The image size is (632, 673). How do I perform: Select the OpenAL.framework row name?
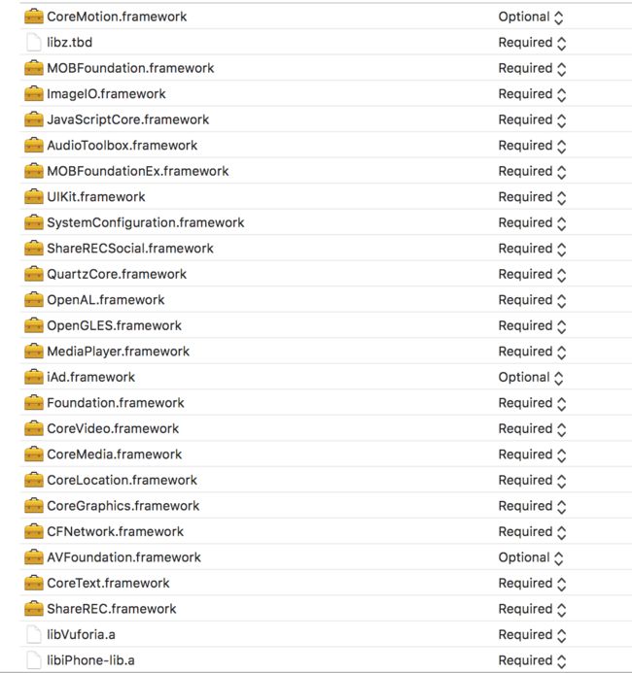(x=106, y=300)
